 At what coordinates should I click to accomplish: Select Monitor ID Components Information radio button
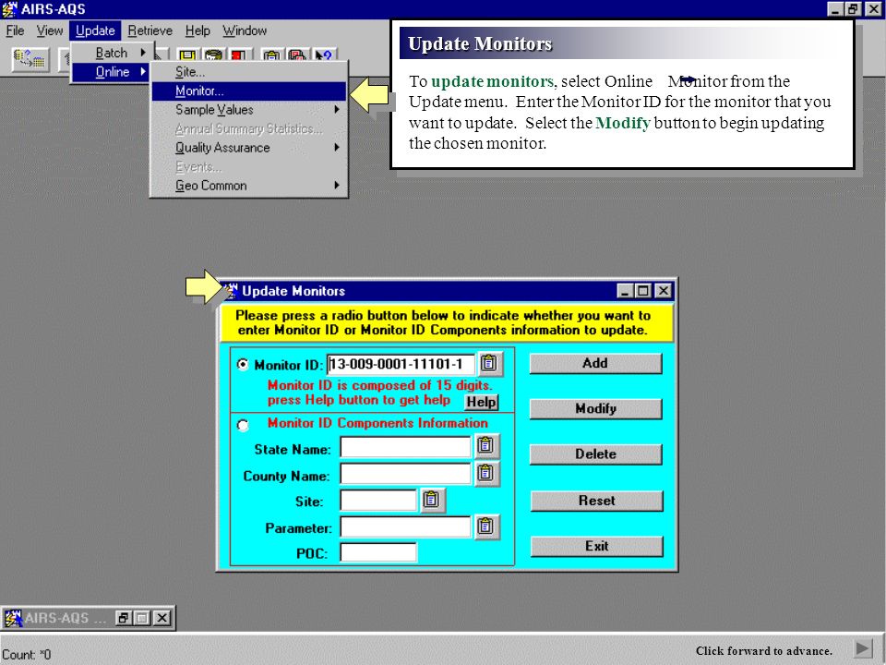pyautogui.click(x=243, y=425)
